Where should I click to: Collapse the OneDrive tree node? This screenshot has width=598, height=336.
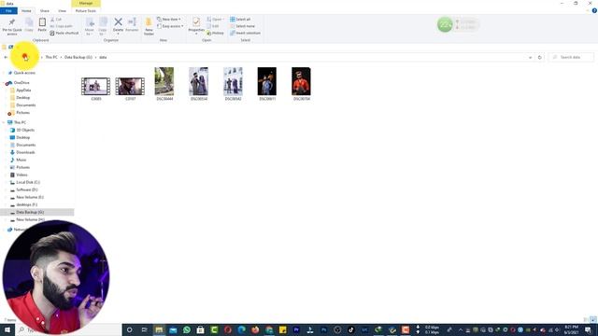click(x=4, y=83)
